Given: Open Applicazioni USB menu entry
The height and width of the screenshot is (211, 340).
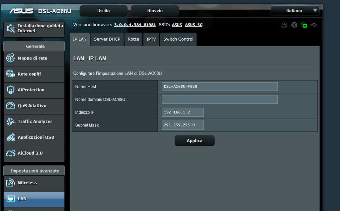Looking at the screenshot, I should (34, 138).
